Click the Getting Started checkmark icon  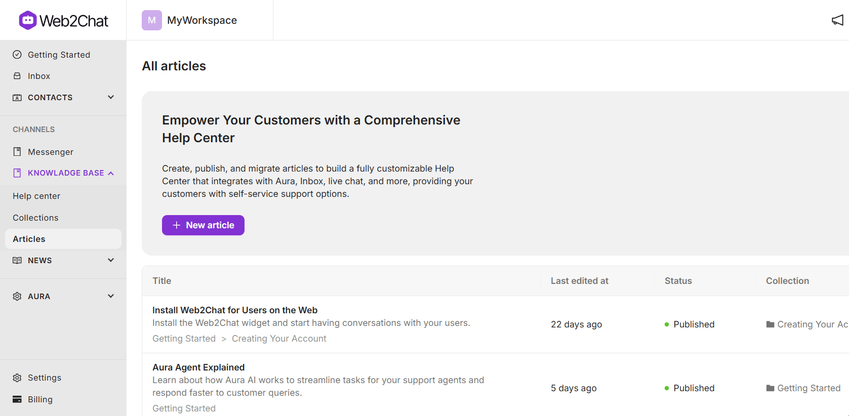(x=17, y=55)
